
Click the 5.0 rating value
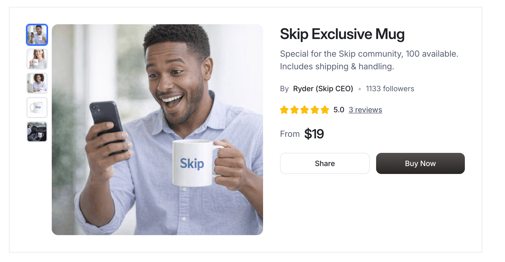pyautogui.click(x=338, y=110)
